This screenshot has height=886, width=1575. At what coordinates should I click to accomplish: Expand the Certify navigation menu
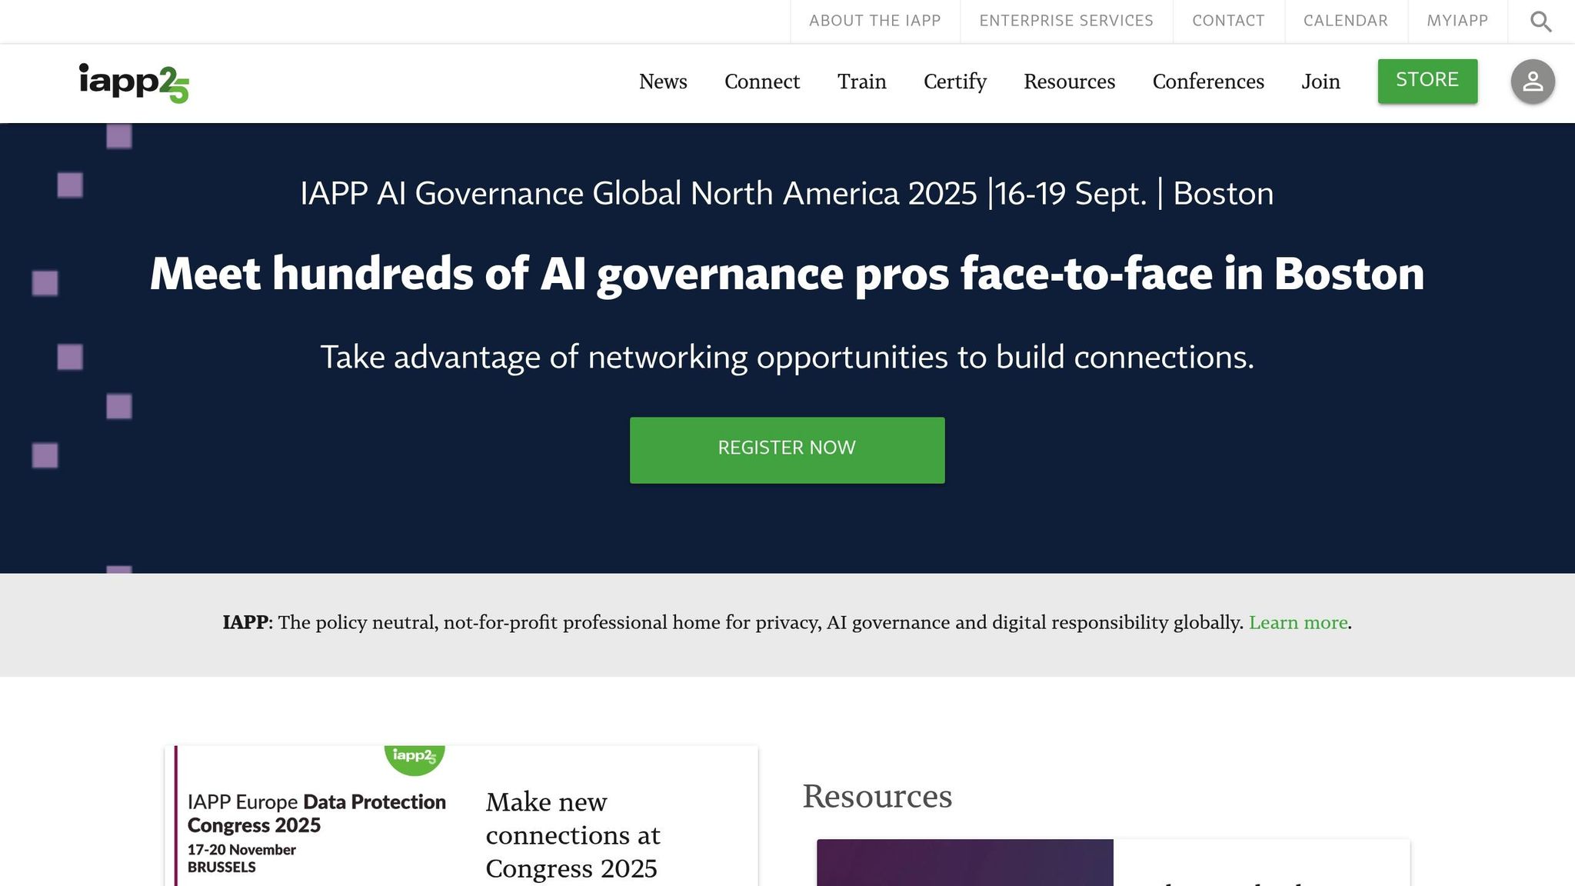click(x=954, y=82)
